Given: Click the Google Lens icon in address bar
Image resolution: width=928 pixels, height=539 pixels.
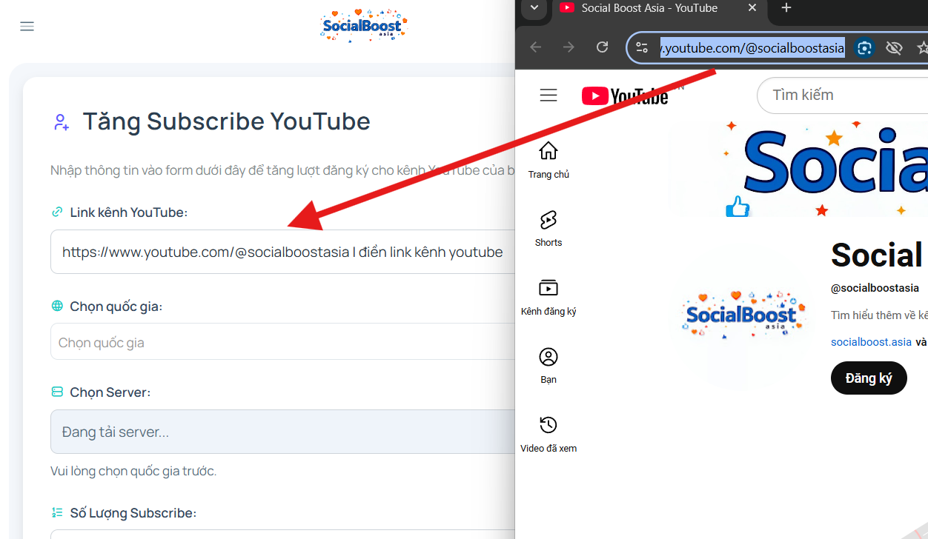Looking at the screenshot, I should tap(864, 48).
